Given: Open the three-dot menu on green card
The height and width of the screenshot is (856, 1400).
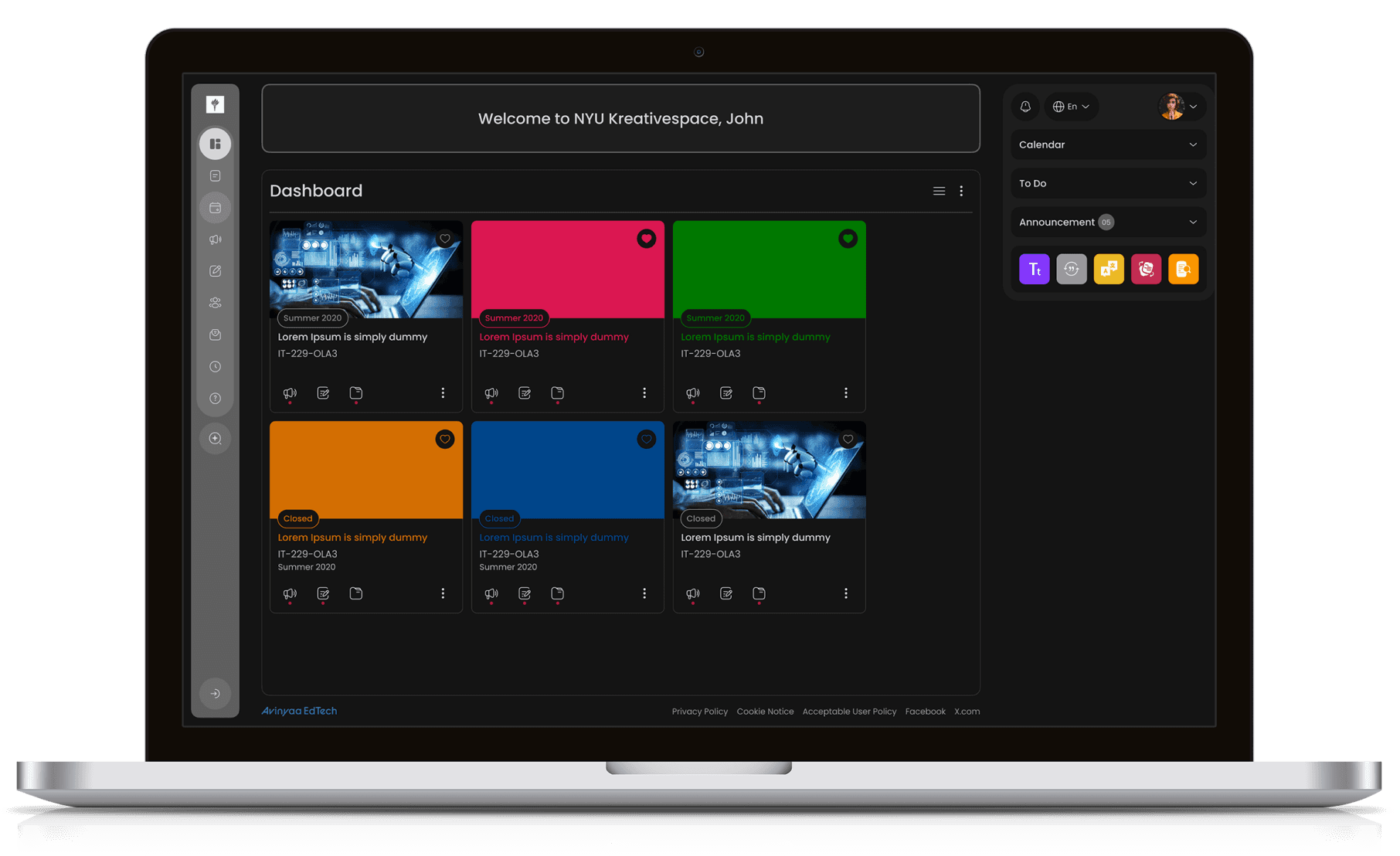Looking at the screenshot, I should click(x=846, y=393).
